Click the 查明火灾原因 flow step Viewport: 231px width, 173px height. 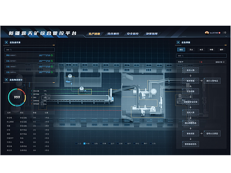(212, 134)
